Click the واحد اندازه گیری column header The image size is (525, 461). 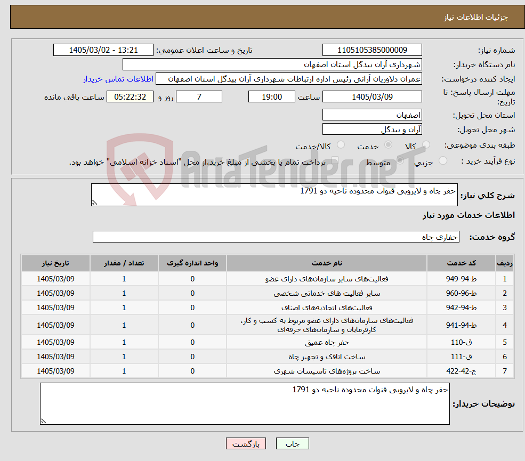click(192, 263)
